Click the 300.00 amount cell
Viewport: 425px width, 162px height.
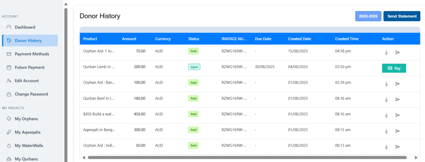coord(139,130)
